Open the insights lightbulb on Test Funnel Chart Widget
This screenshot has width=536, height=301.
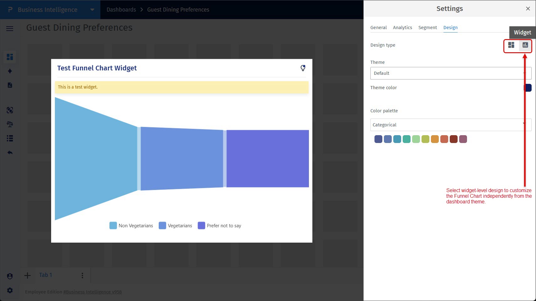point(303,68)
